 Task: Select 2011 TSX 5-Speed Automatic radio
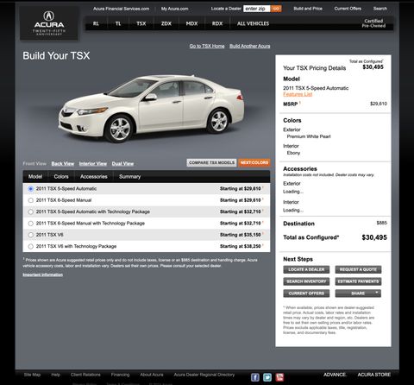click(x=30, y=189)
